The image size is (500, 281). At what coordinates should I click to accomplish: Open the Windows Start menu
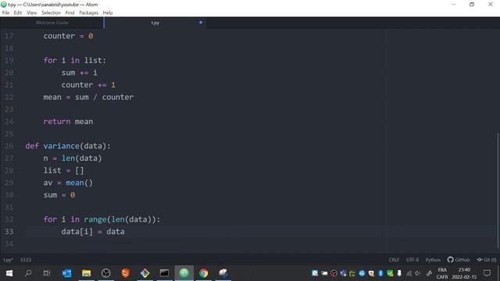pyautogui.click(x=9, y=273)
